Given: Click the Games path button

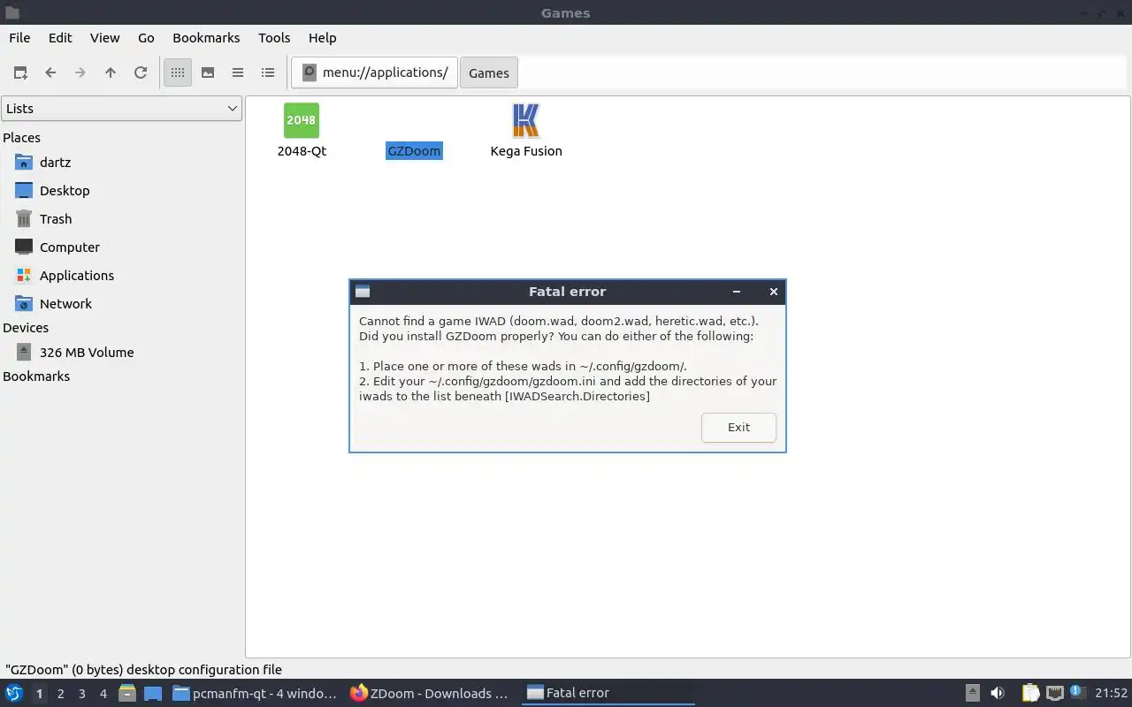Looking at the screenshot, I should click(489, 72).
